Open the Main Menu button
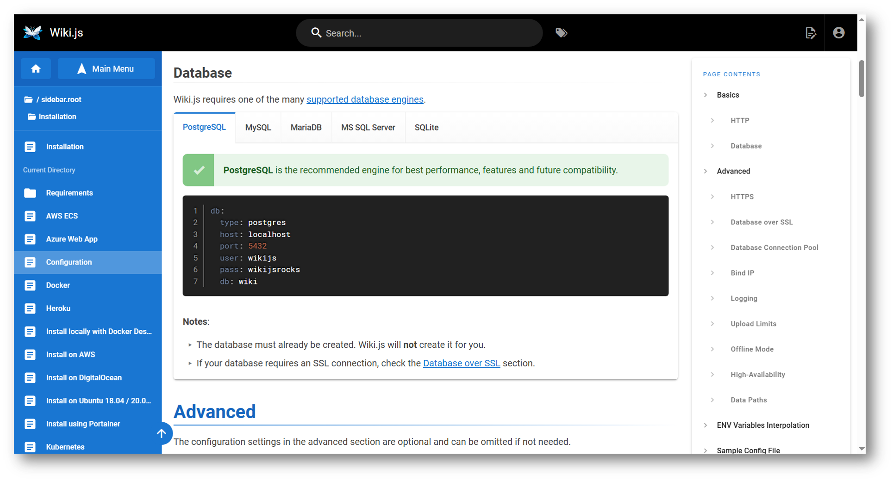The height and width of the screenshot is (481, 893). 106,69
